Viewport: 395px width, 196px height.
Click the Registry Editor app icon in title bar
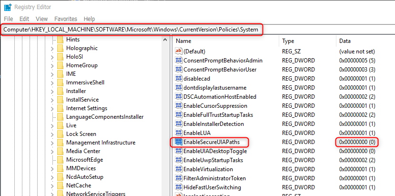[x=7, y=7]
